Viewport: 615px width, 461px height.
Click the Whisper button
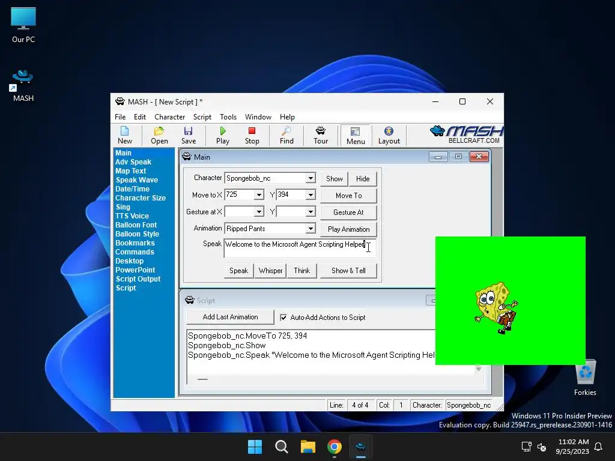pos(270,271)
